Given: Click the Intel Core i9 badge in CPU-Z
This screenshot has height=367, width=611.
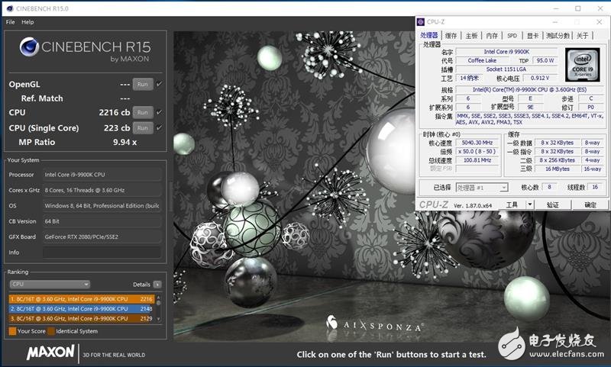Looking at the screenshot, I should point(583,65).
